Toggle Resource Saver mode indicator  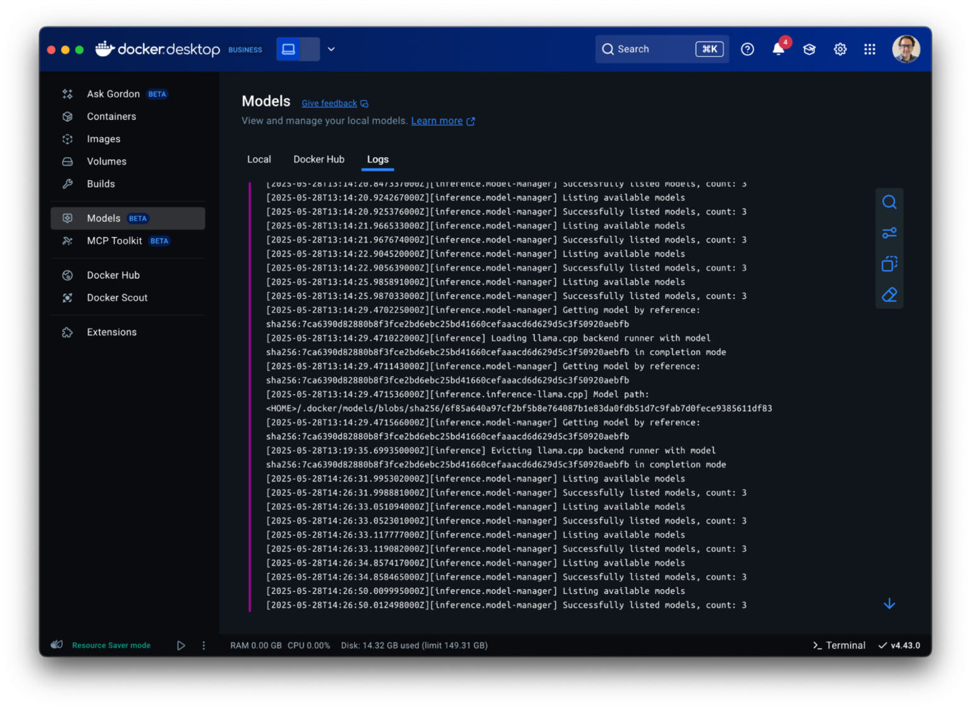point(111,645)
